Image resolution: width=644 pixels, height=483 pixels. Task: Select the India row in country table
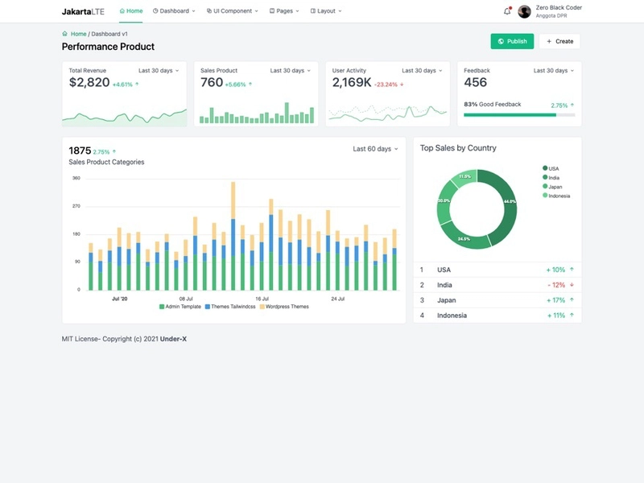click(x=497, y=285)
